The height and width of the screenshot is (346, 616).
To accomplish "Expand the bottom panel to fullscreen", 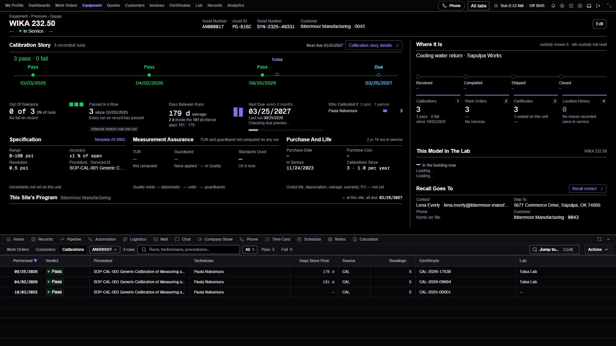I will coord(599,239).
